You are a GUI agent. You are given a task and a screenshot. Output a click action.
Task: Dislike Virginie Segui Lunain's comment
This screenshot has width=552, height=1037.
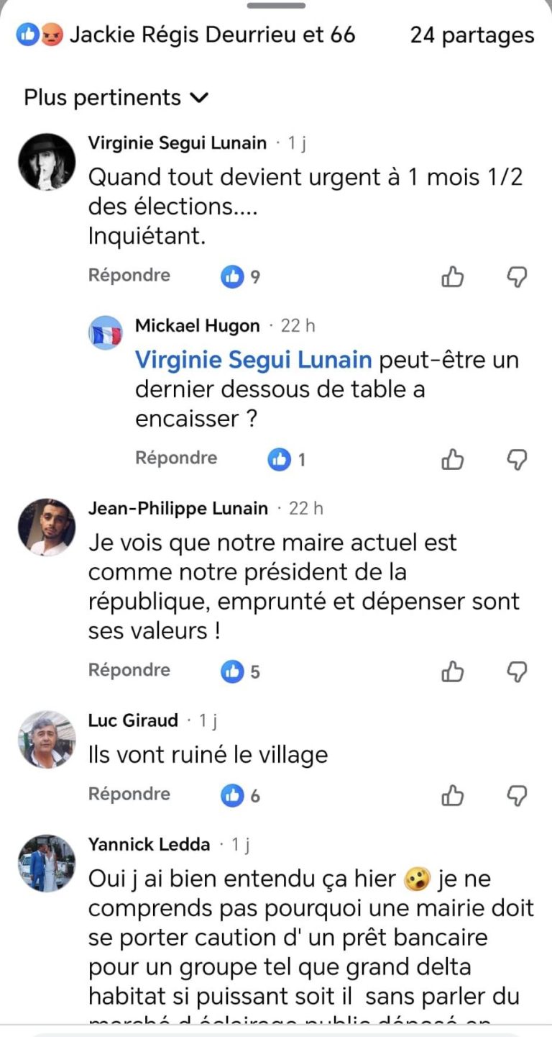coord(517,276)
